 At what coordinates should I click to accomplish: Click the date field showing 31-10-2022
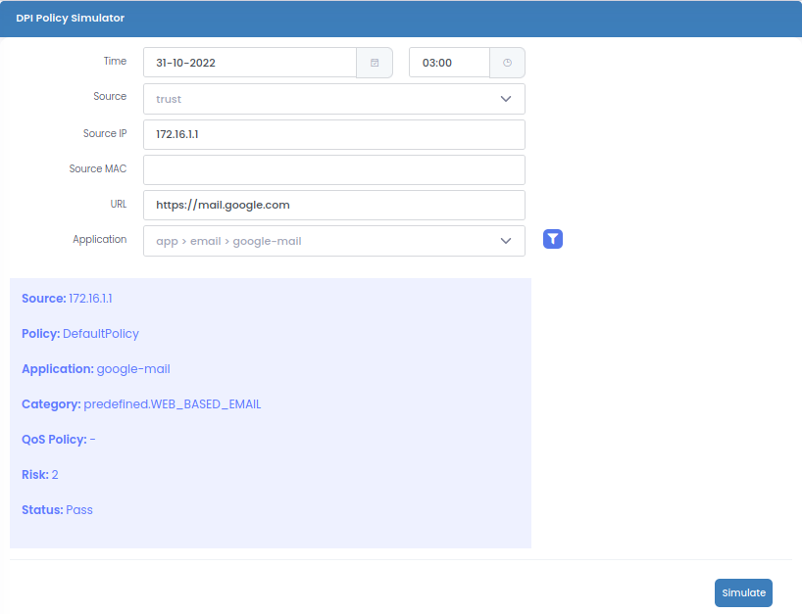click(250, 63)
